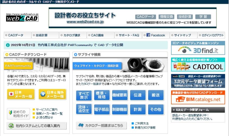Viewport: 229px width, 136px height.
Task: Click the web2CAD logo
Action: [x=22, y=17]
